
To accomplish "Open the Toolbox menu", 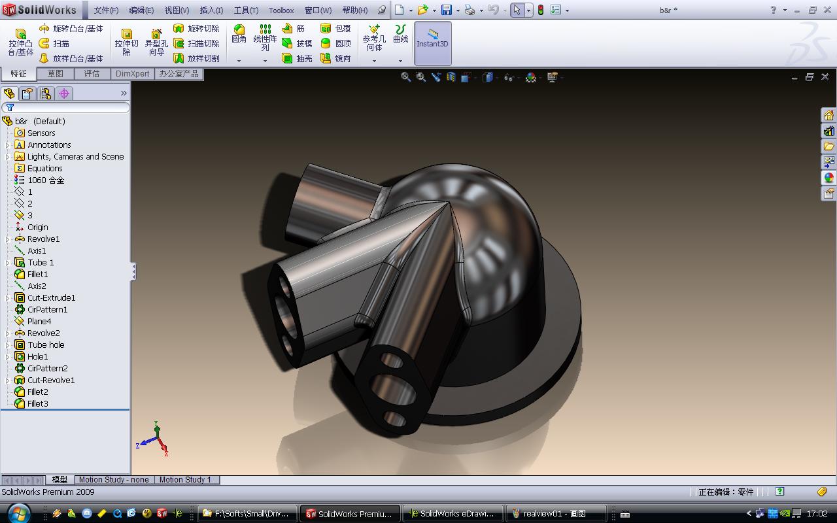I will [281, 10].
